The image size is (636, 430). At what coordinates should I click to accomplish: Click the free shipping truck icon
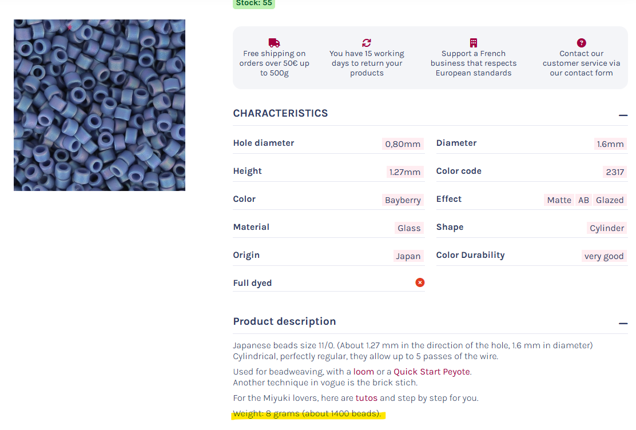pos(274,43)
